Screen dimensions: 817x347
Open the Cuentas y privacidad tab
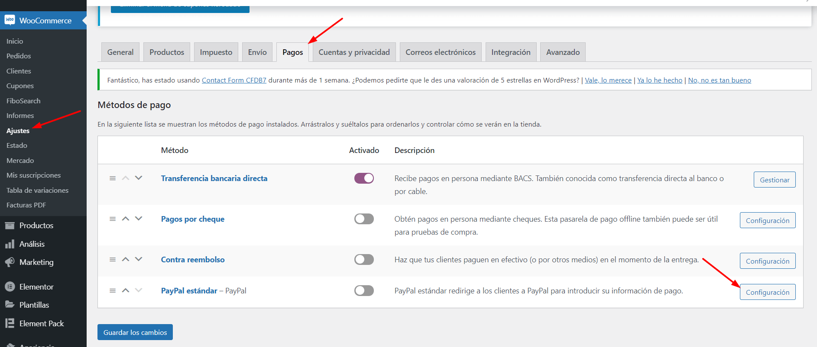click(354, 52)
